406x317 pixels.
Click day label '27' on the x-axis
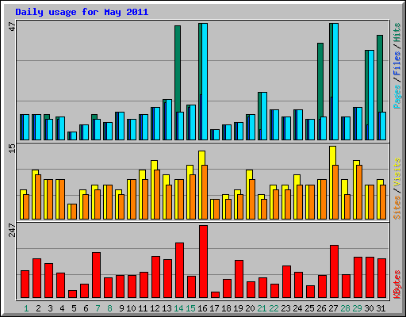click(333, 308)
